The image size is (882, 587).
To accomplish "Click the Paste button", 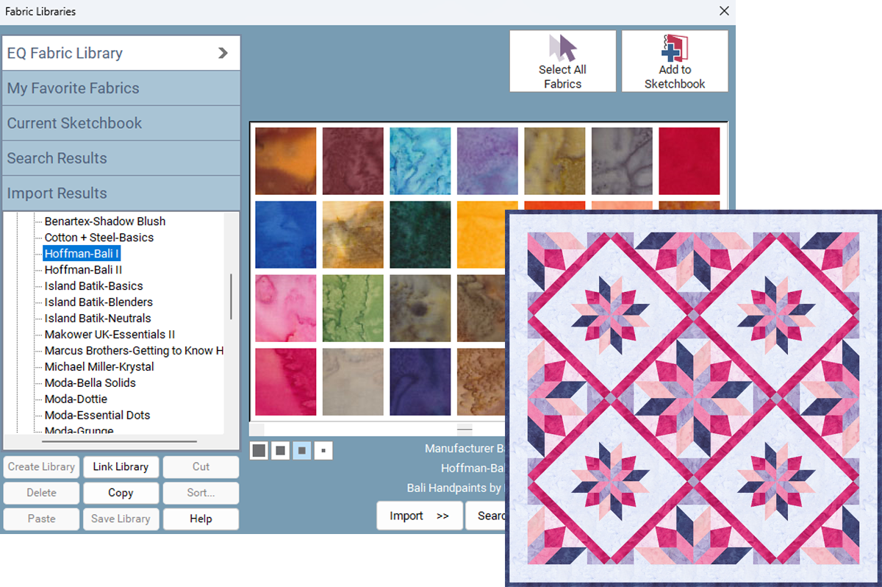I will click(41, 519).
